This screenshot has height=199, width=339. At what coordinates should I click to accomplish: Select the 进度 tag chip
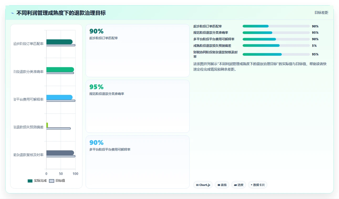(239, 185)
